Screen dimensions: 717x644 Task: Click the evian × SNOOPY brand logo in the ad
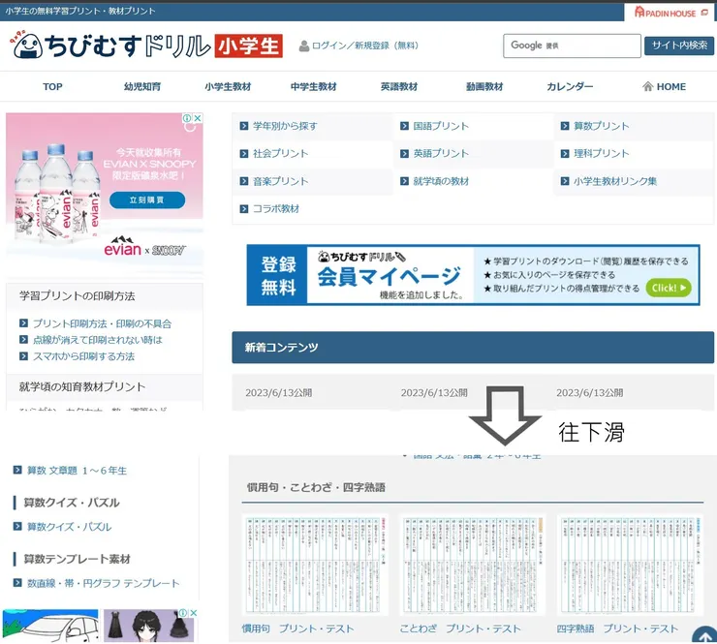[145, 247]
